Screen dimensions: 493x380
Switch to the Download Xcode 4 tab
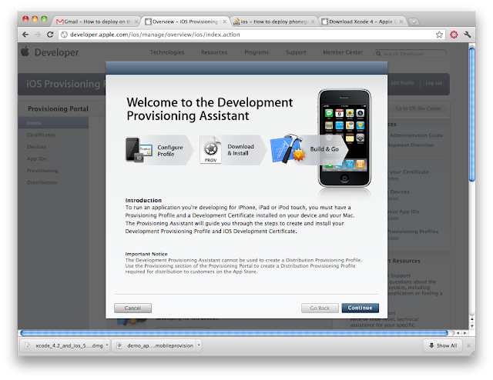coord(362,22)
